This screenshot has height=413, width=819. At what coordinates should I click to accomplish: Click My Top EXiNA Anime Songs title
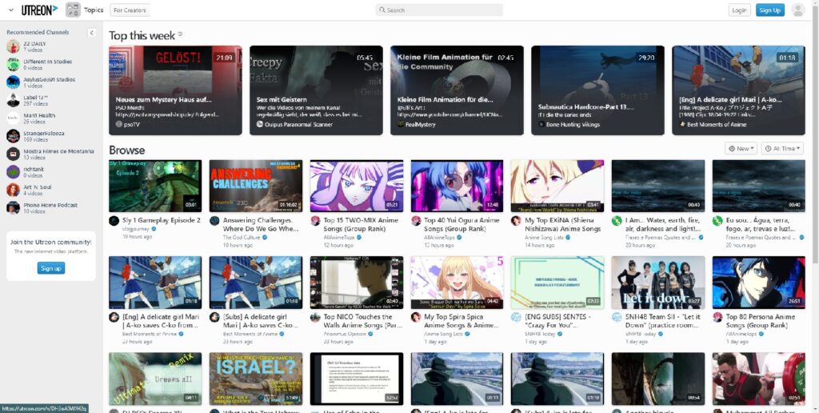coord(563,224)
